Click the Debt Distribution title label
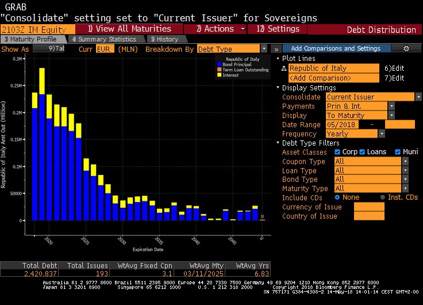Screen dimensions: 423x305 click(381, 30)
